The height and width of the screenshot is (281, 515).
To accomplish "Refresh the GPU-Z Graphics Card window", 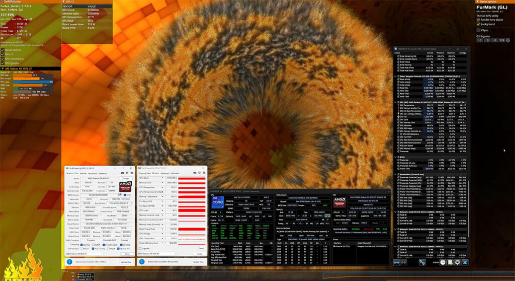I will tap(127, 173).
